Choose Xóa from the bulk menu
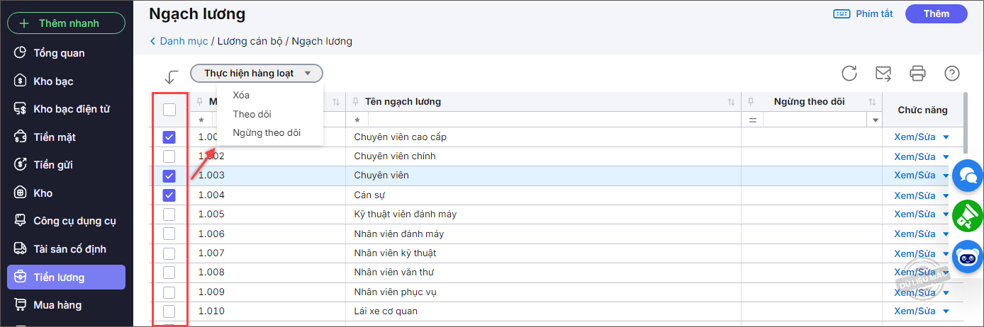 pos(241,95)
